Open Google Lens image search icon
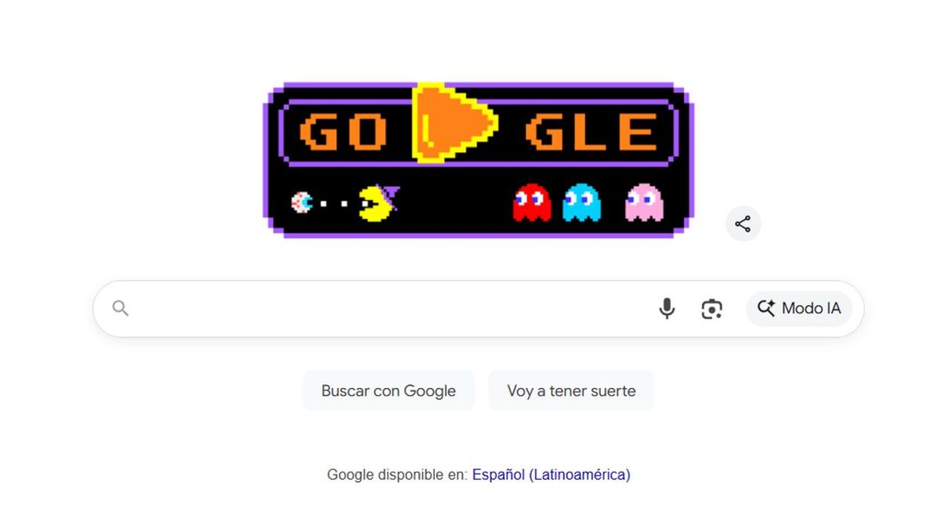Viewport: 940px width, 529px height. pyautogui.click(x=711, y=309)
